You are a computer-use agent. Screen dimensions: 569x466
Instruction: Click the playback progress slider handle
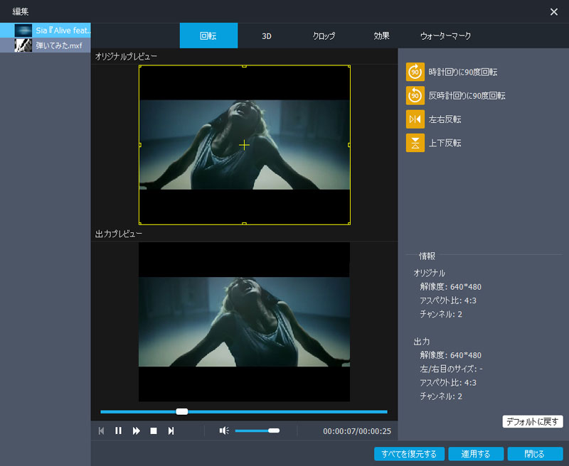tap(182, 411)
